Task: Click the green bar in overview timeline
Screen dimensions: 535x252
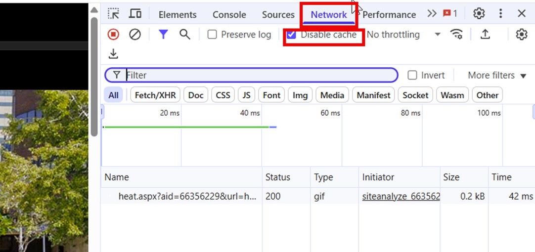Action: pyautogui.click(x=186, y=127)
